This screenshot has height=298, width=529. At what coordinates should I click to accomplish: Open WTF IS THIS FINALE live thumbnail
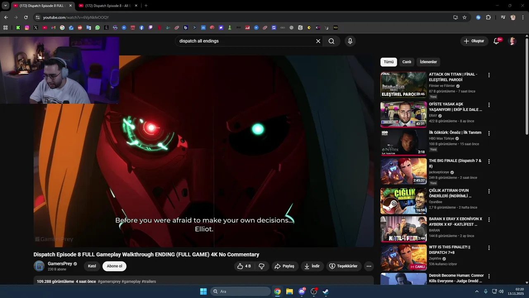tap(403, 257)
